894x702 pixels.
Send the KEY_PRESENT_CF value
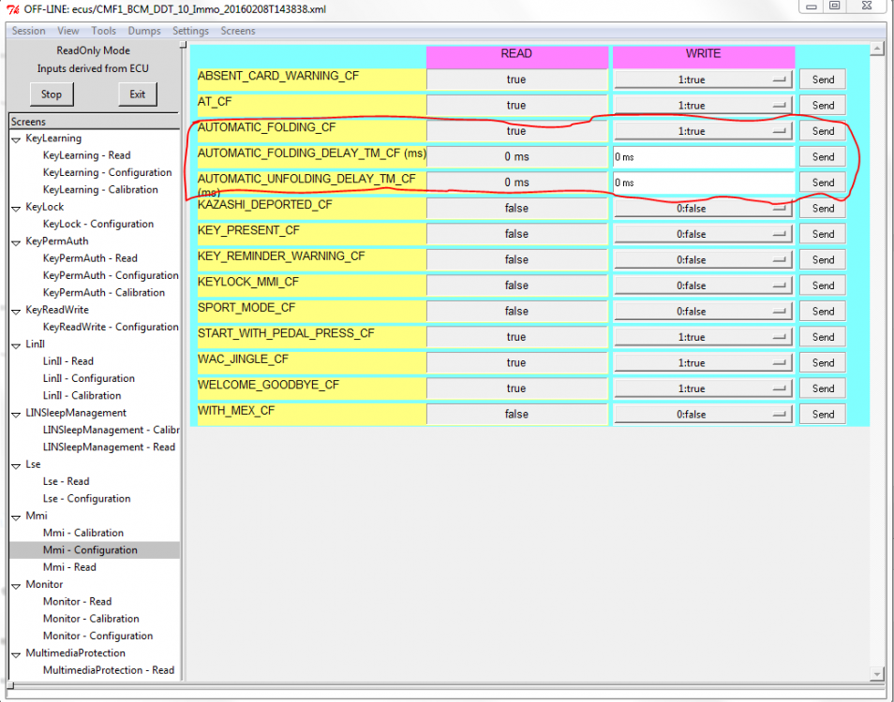(823, 234)
